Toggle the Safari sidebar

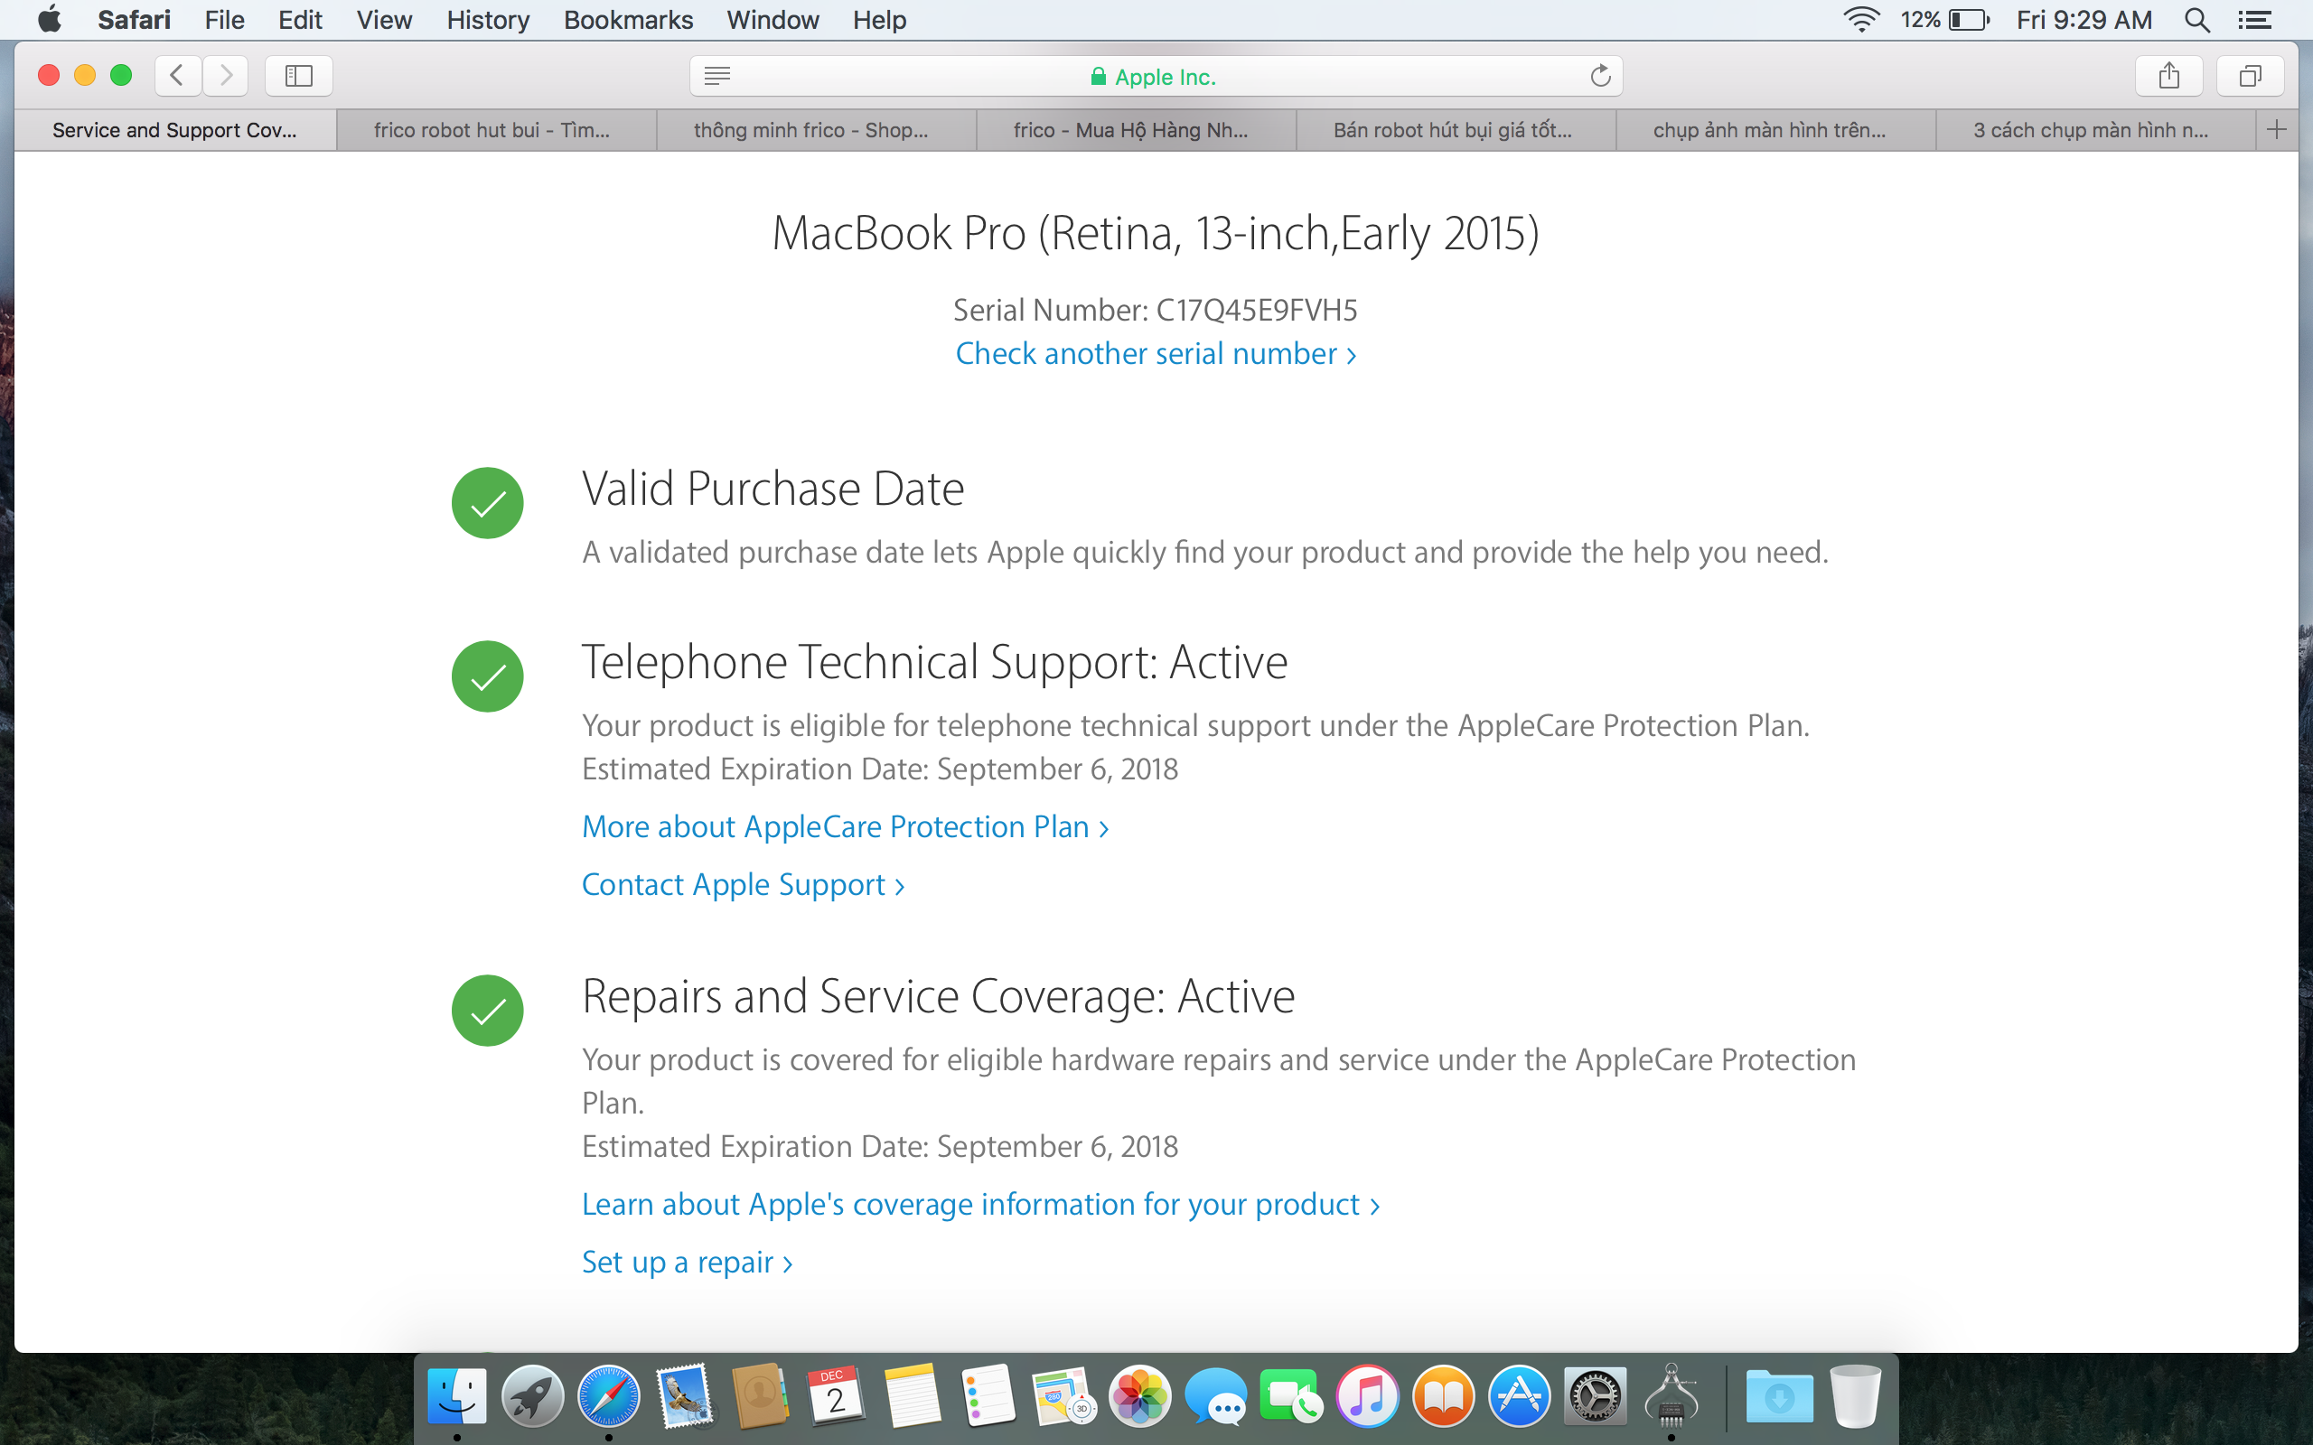click(x=299, y=76)
